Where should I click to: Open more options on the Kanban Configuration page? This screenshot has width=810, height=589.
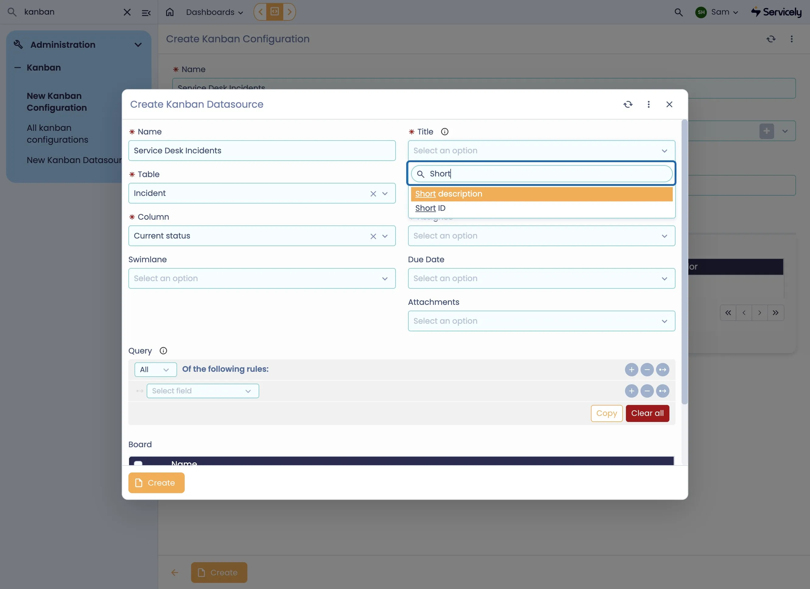coord(791,39)
